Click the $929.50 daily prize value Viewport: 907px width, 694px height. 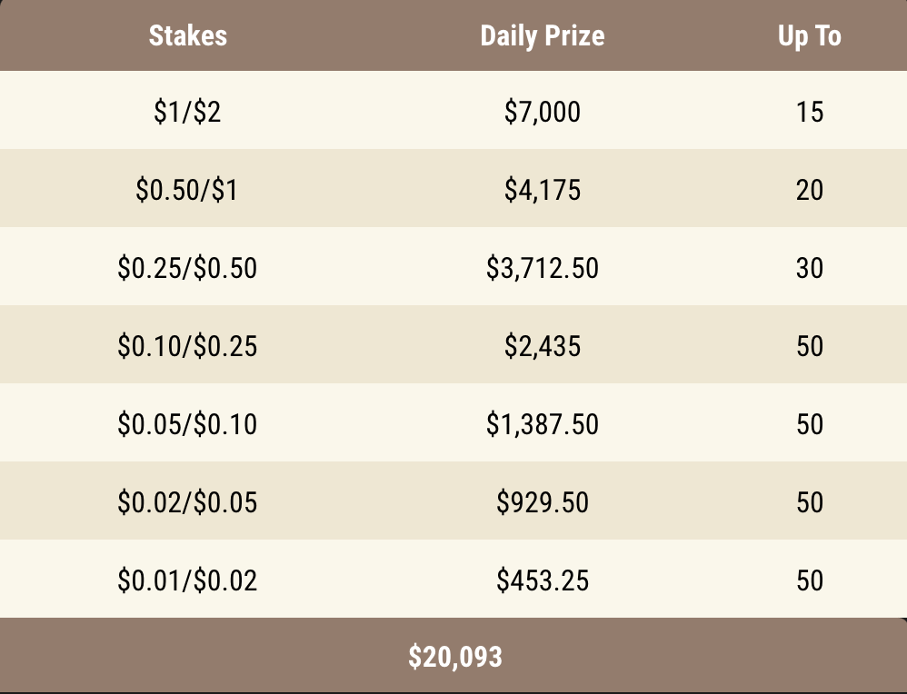point(542,502)
